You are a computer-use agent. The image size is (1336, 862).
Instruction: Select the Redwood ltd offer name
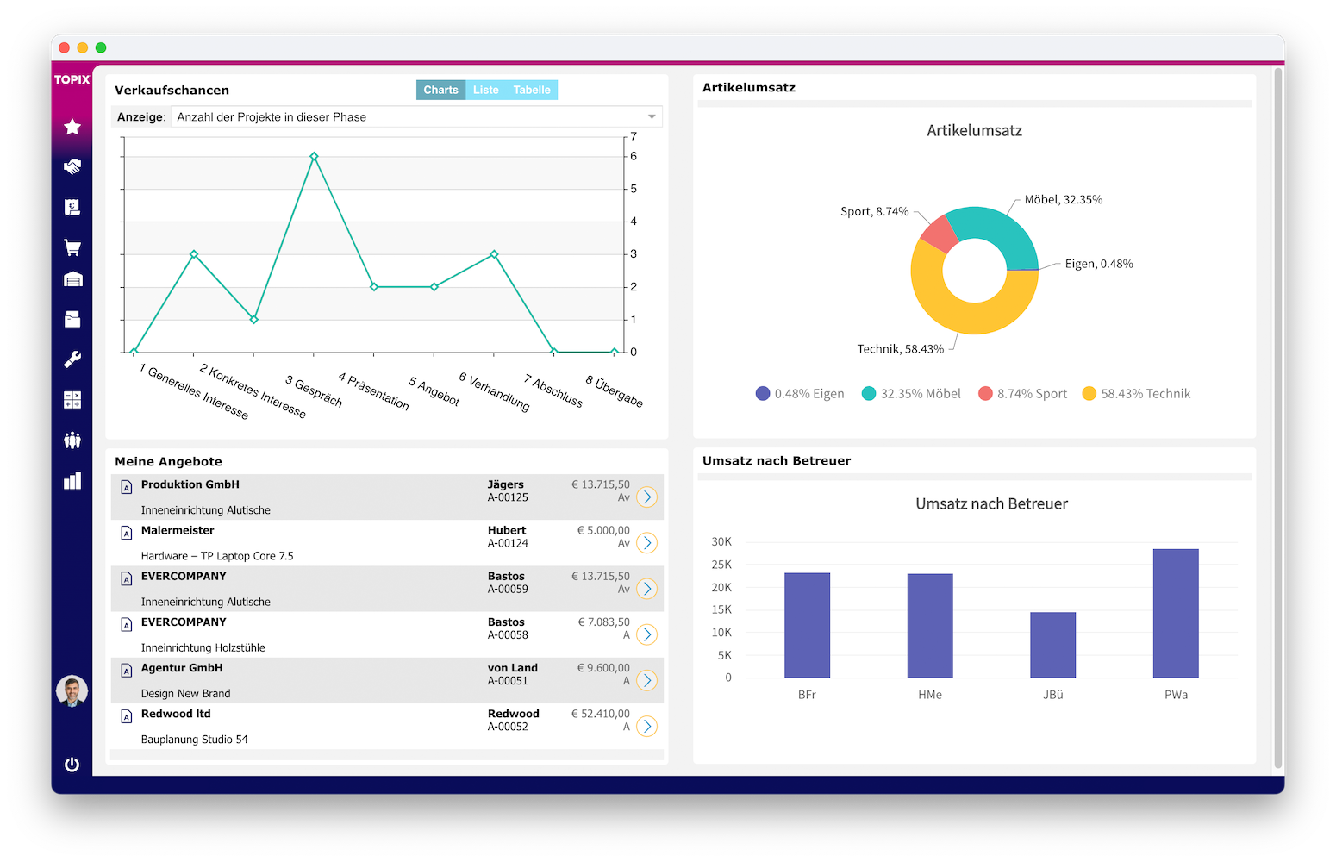176,714
